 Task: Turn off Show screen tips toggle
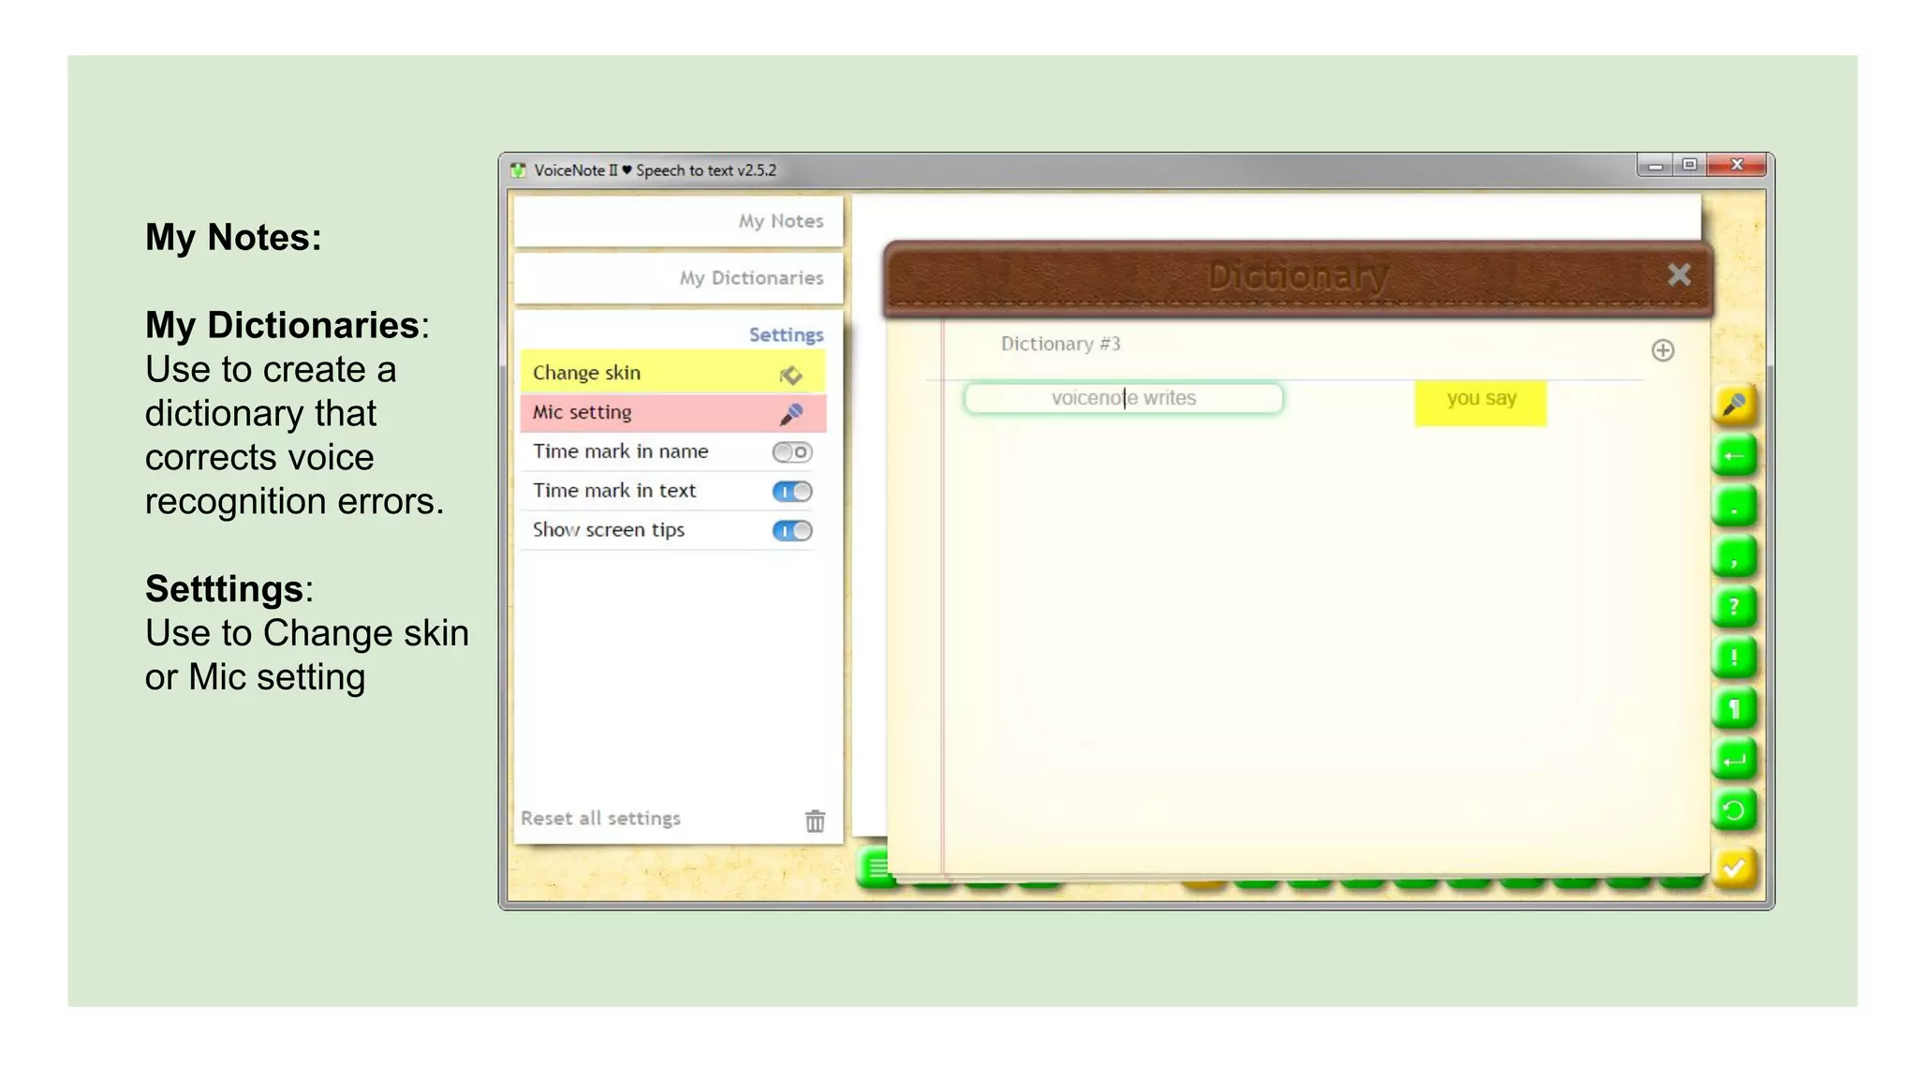point(791,530)
